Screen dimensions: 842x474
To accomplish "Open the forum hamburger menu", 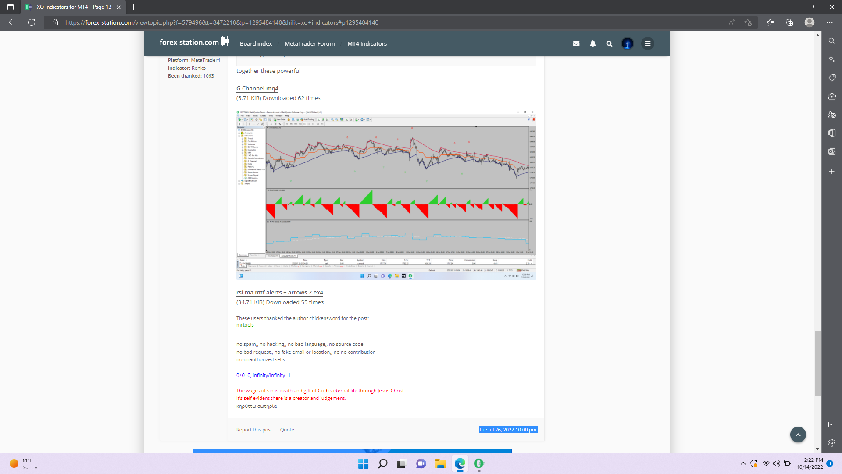I will pyautogui.click(x=648, y=43).
